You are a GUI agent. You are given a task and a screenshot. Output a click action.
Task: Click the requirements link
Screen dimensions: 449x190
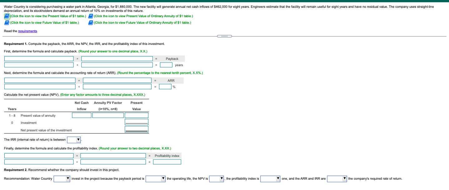[27, 31]
